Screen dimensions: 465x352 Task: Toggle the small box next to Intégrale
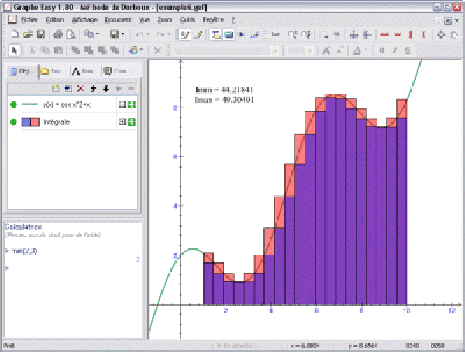(x=122, y=122)
